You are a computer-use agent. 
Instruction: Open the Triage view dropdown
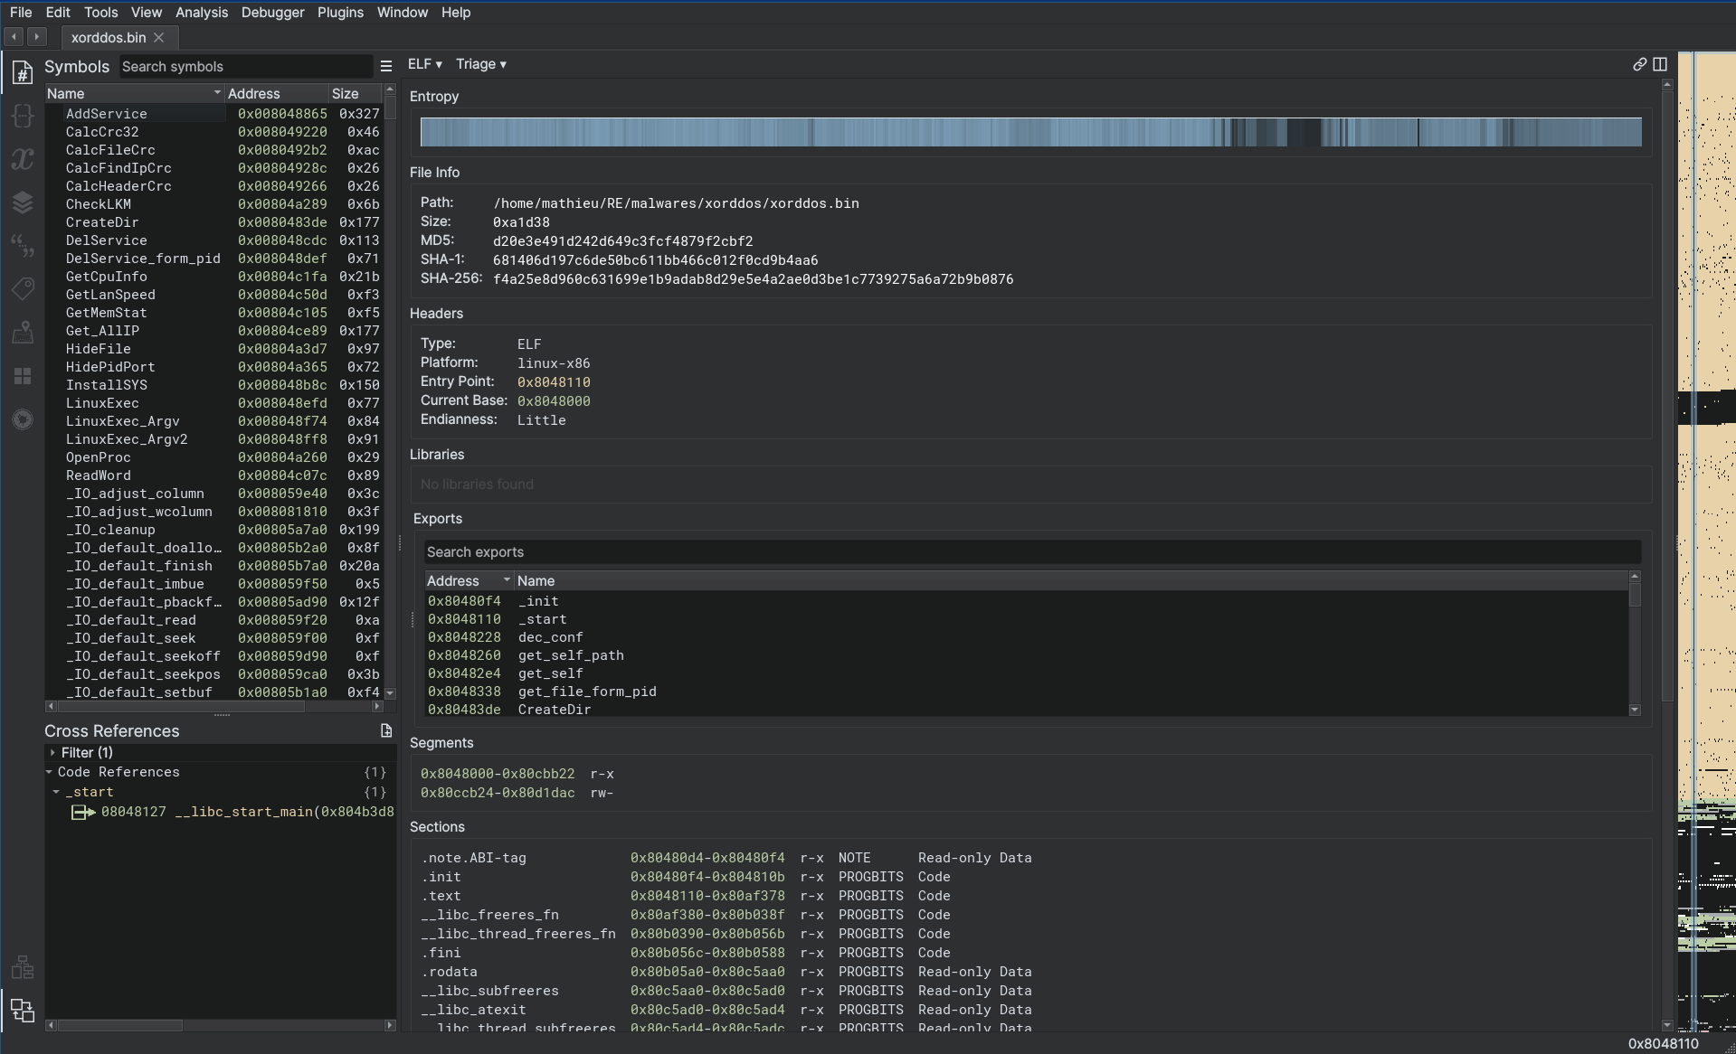point(480,64)
